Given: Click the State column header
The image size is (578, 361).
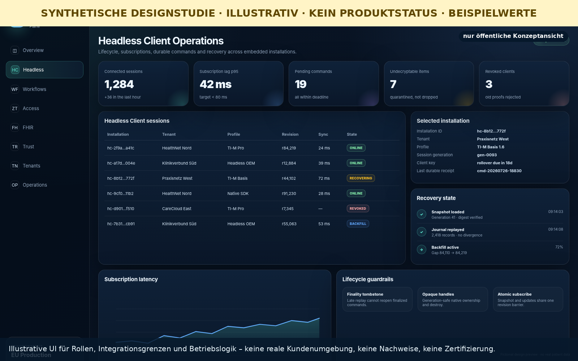Looking at the screenshot, I should pyautogui.click(x=352, y=134).
